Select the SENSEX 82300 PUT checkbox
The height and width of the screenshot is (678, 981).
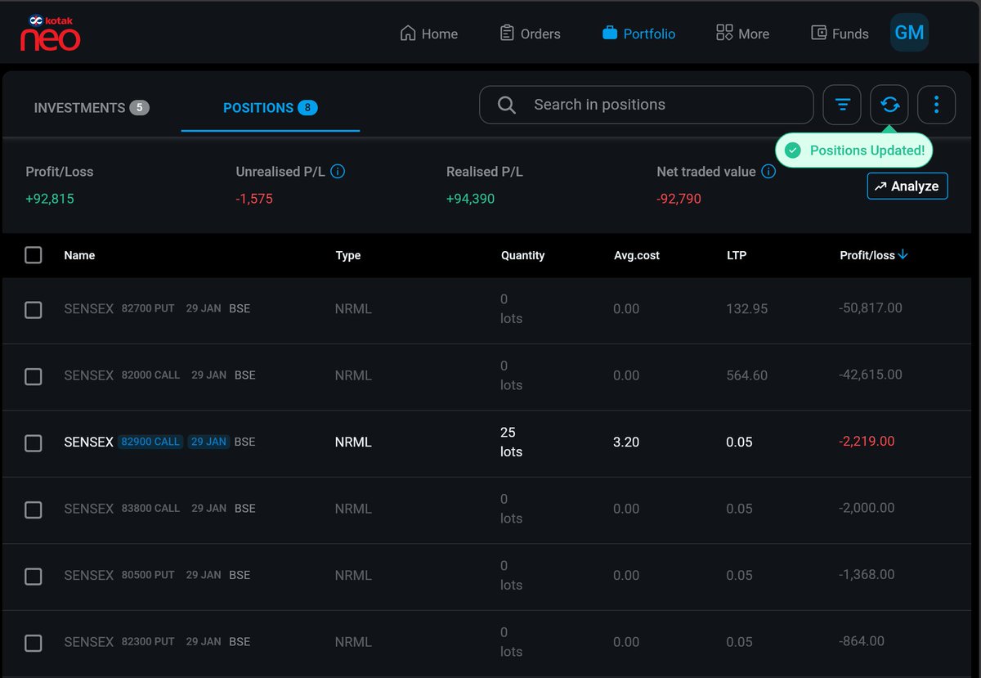(34, 643)
